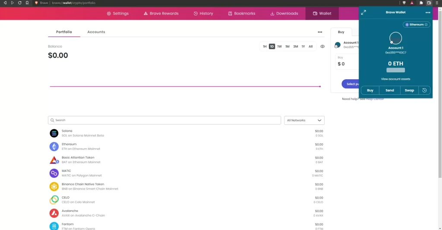442x230 pixels.
Task: Click the end point on balance chart line
Action: coord(320,86)
